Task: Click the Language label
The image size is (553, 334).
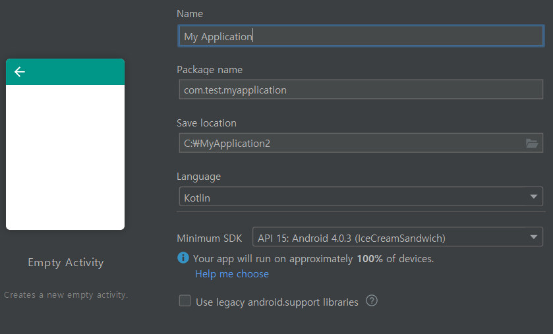Action: pyautogui.click(x=198, y=177)
